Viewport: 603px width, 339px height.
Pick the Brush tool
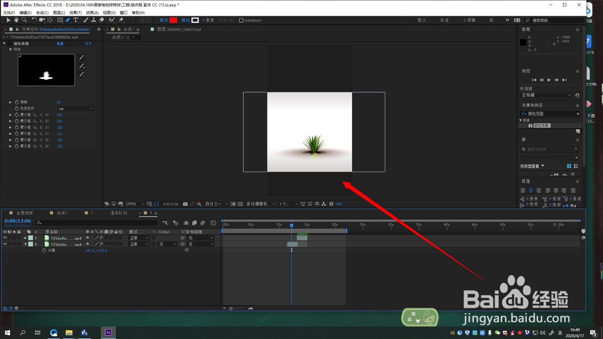pyautogui.click(x=86, y=20)
